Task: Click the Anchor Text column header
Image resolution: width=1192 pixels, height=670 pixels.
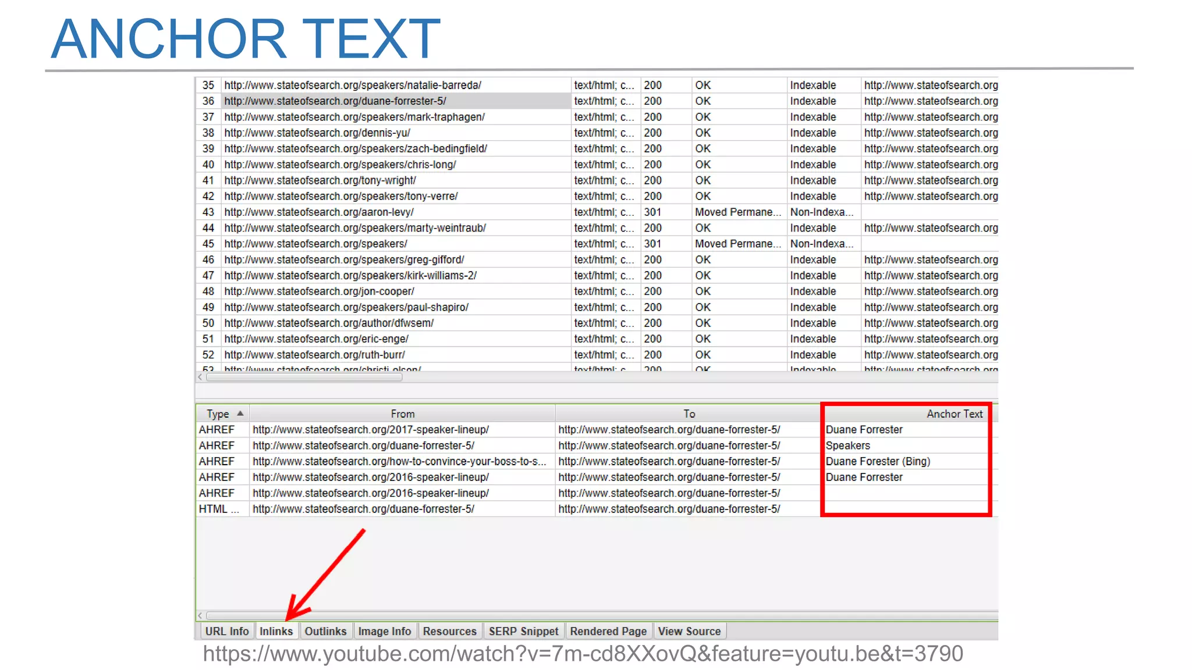Action: coord(954,414)
